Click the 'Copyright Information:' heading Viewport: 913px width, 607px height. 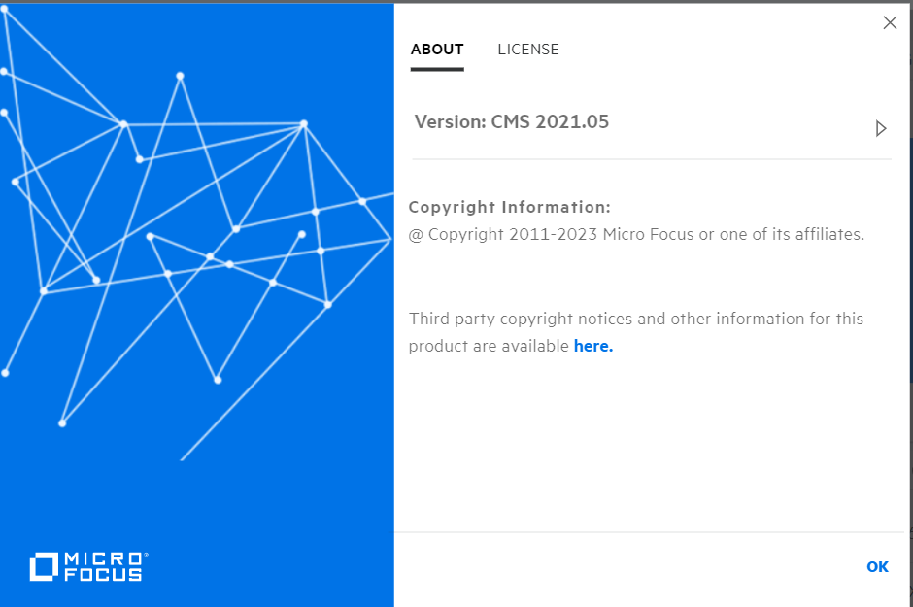click(510, 207)
